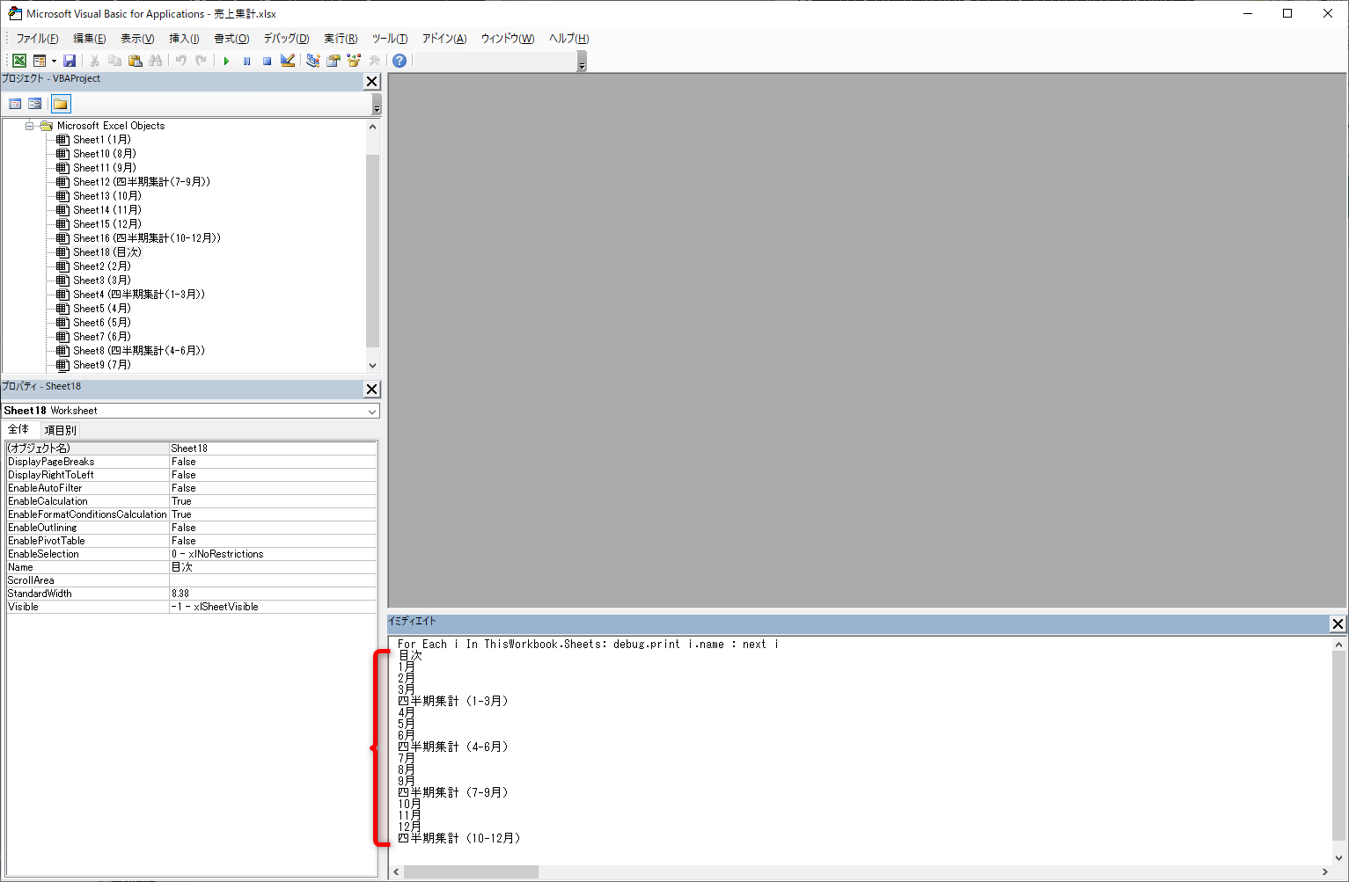Click the View Object icon in the project panel
The height and width of the screenshot is (882, 1349).
[35, 104]
